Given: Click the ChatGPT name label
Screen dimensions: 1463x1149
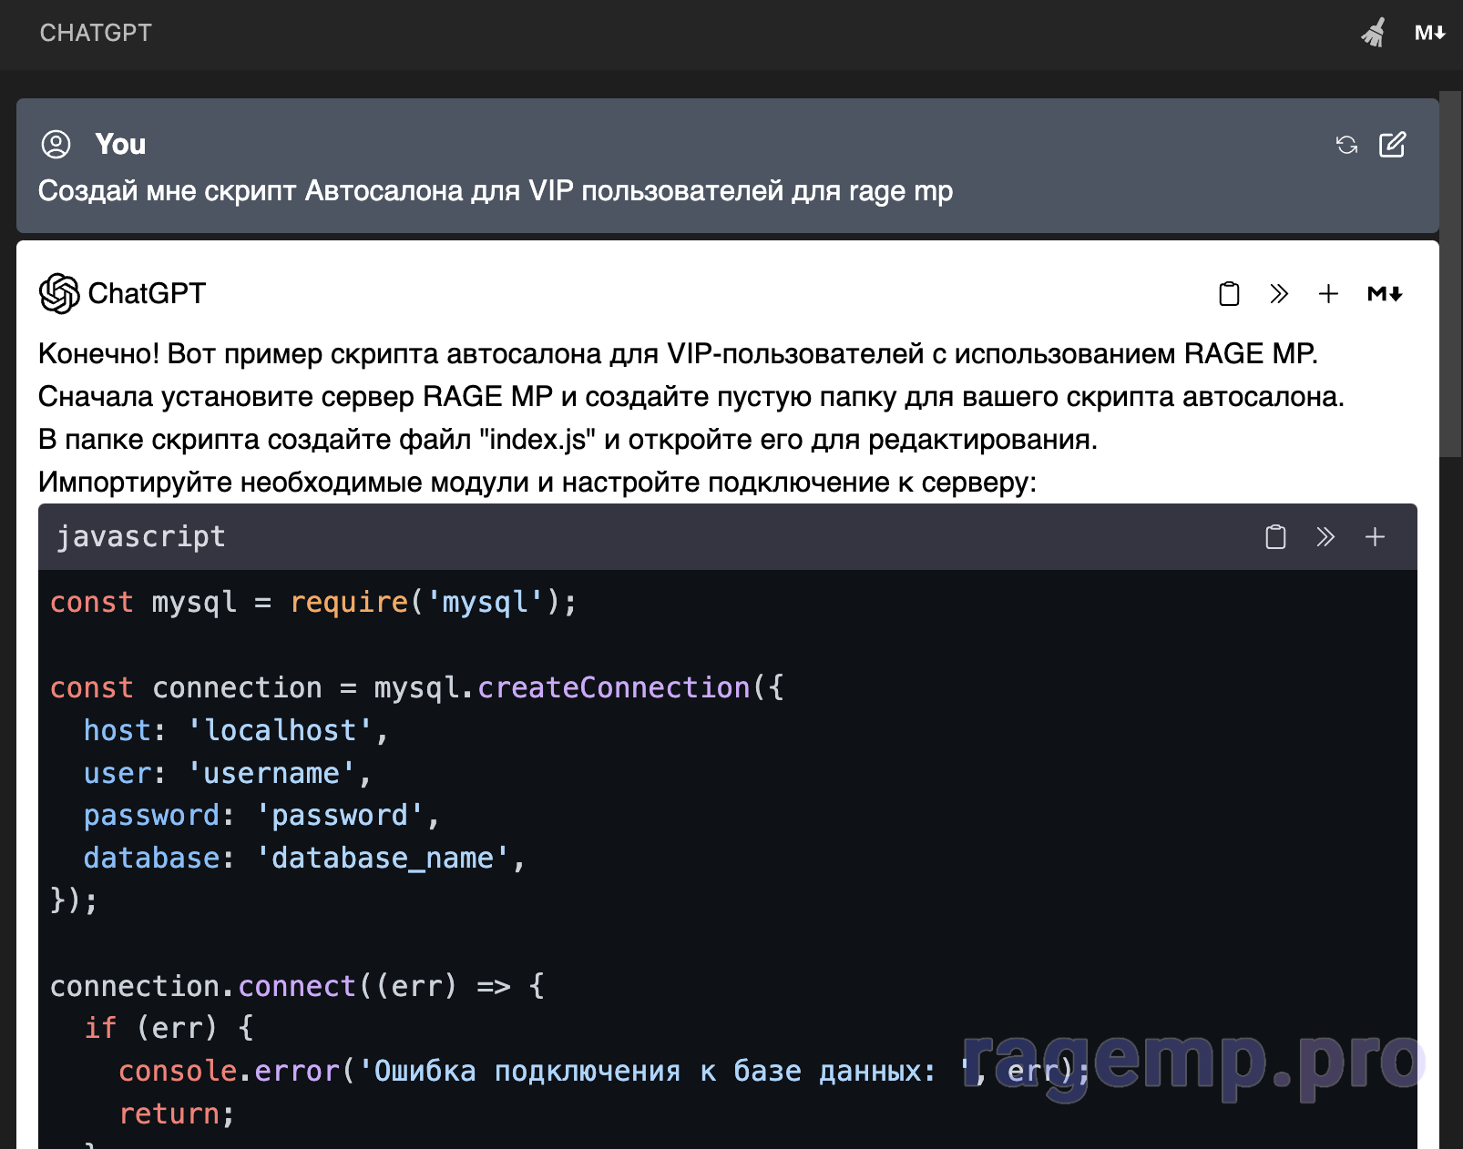Looking at the screenshot, I should tap(147, 293).
